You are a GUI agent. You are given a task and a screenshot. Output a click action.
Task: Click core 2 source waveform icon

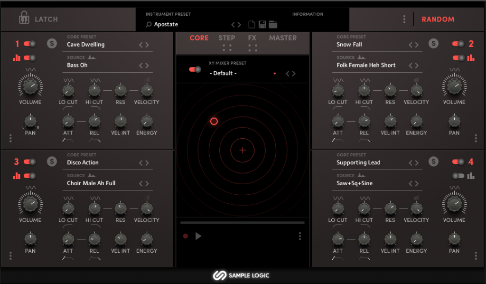pos(361,57)
